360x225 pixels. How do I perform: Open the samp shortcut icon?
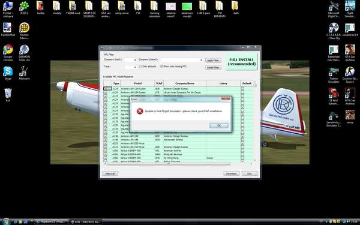[x=350, y=116]
